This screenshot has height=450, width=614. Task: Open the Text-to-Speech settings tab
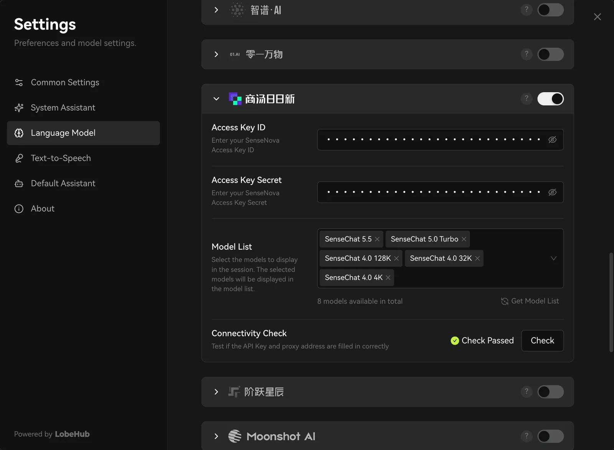[x=61, y=158]
